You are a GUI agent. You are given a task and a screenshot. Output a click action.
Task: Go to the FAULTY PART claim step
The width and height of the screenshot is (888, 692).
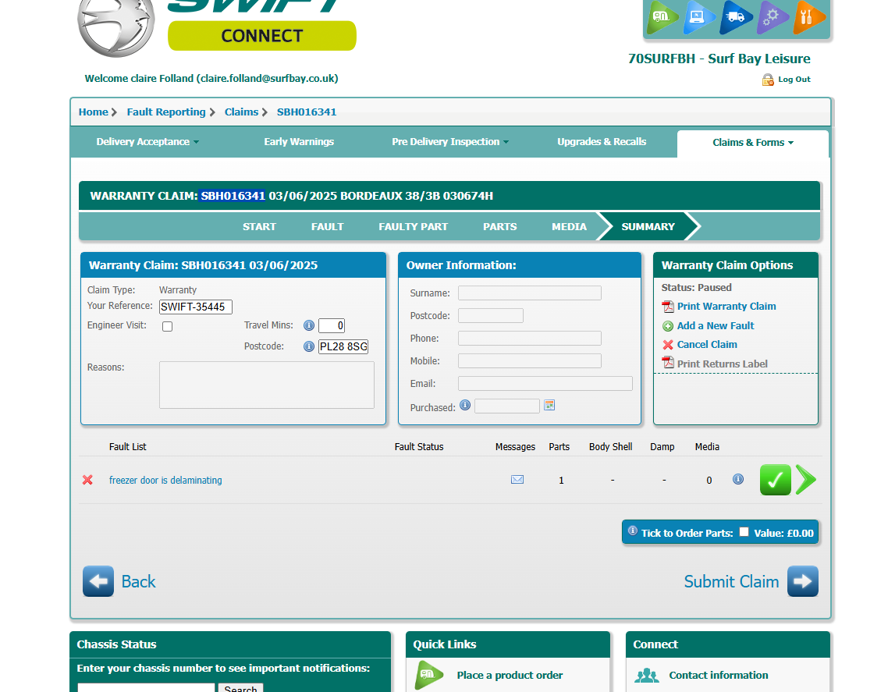coord(414,226)
